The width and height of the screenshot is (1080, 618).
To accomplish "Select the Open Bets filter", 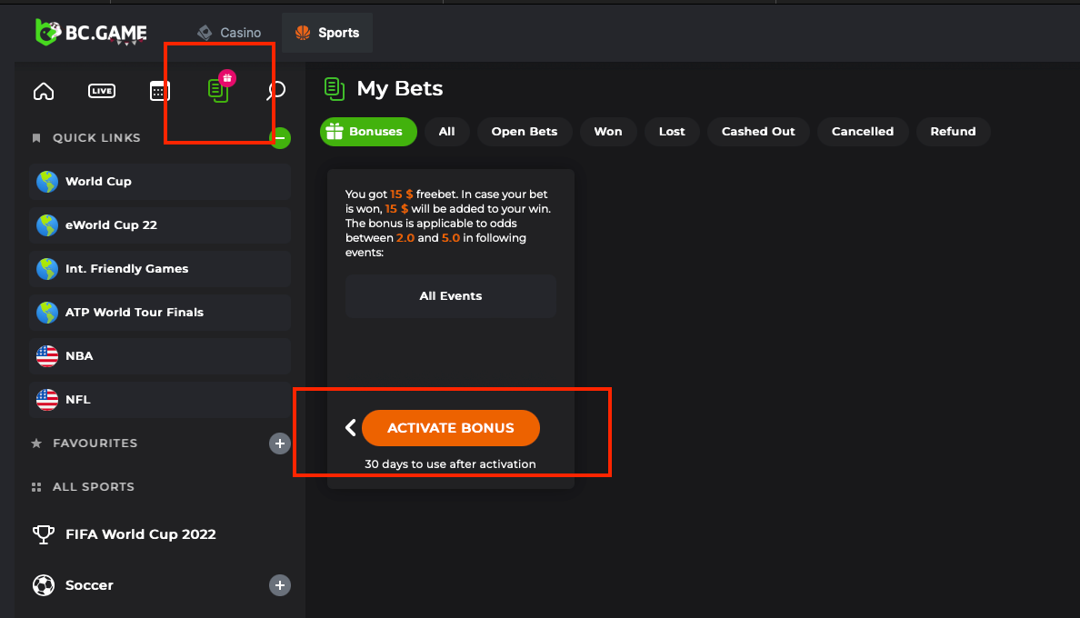I will (x=525, y=132).
